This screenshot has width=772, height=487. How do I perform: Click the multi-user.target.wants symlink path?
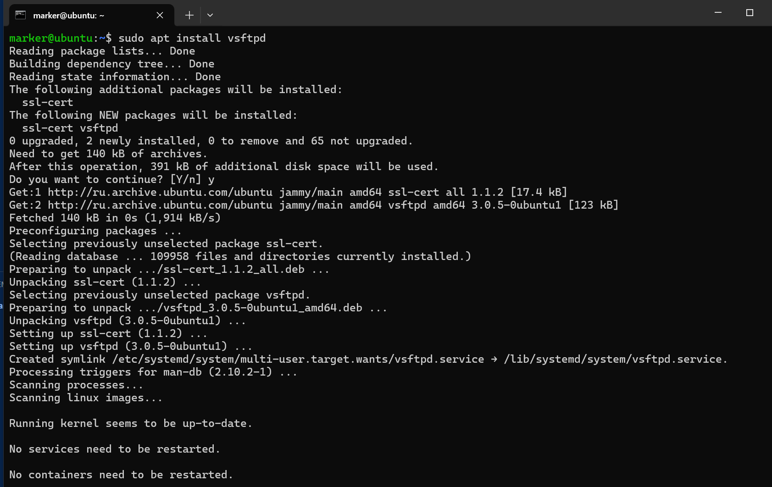(298, 359)
